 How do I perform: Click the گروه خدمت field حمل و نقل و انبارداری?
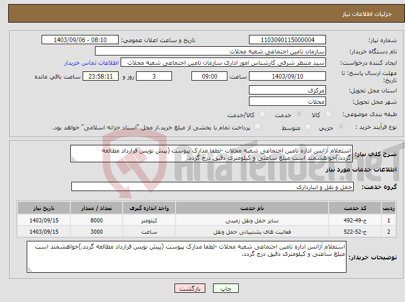pos(213,187)
